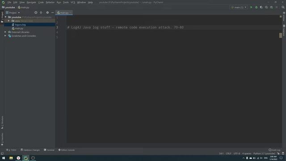Select loguru.log in project tree
Image resolution: width=286 pixels, height=161 pixels.
coord(20,25)
